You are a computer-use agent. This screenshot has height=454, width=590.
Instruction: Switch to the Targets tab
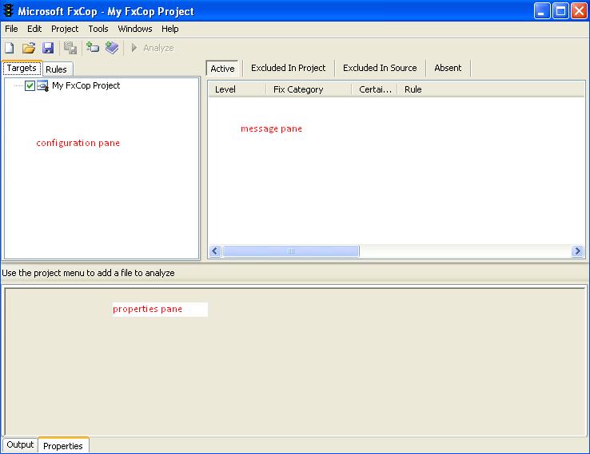click(22, 68)
